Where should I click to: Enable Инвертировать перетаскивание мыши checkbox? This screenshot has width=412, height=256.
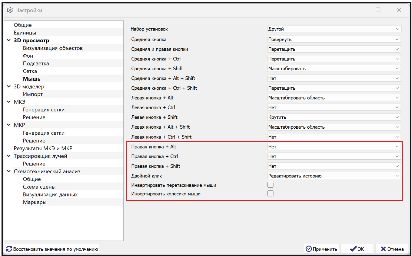point(271,185)
